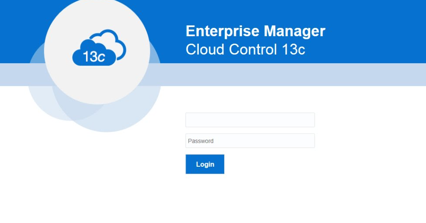Click the word "Manager" in the heading
The width and height of the screenshot is (426, 223).
(x=294, y=31)
